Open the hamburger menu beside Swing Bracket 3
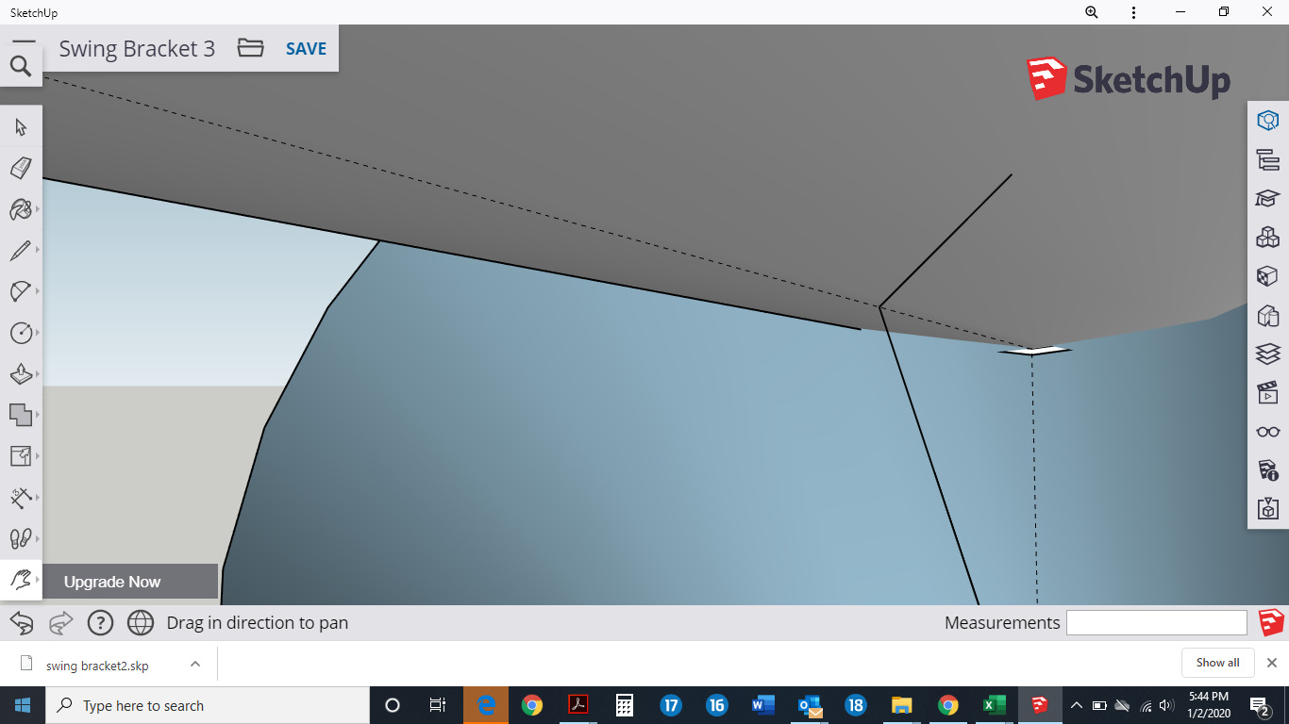1289x724 pixels. point(24,41)
